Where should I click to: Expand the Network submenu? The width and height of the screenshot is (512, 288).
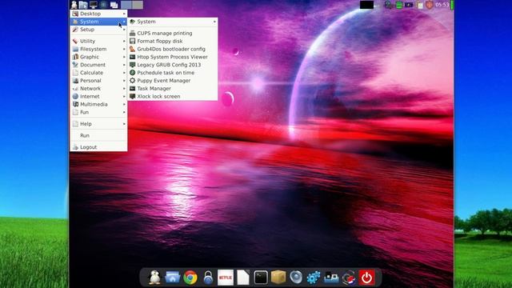click(x=98, y=89)
